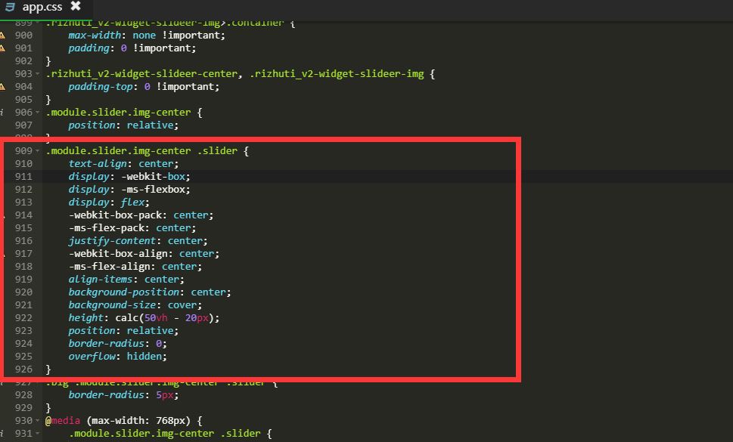Click info marker beside line 931
Screen dimensions: 733x442
click(x=3, y=434)
